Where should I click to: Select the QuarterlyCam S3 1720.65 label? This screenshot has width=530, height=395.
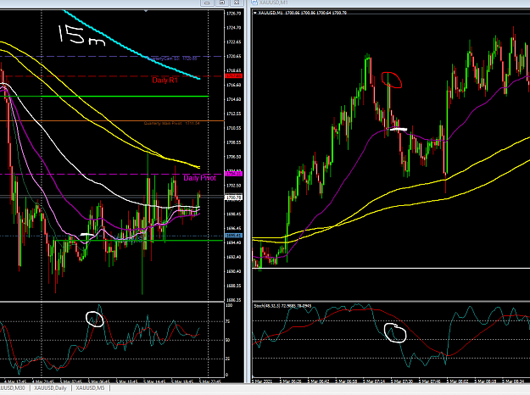[x=173, y=58]
